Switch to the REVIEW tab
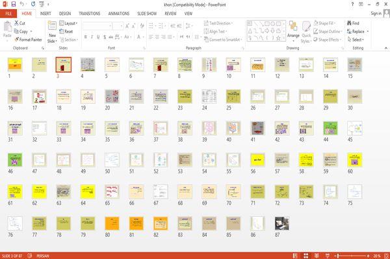The image size is (390, 259). click(170, 14)
